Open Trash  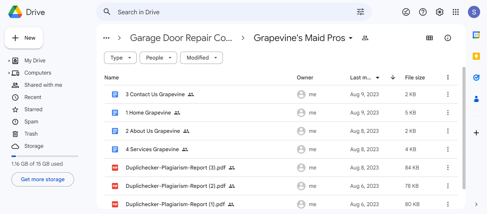pos(31,134)
